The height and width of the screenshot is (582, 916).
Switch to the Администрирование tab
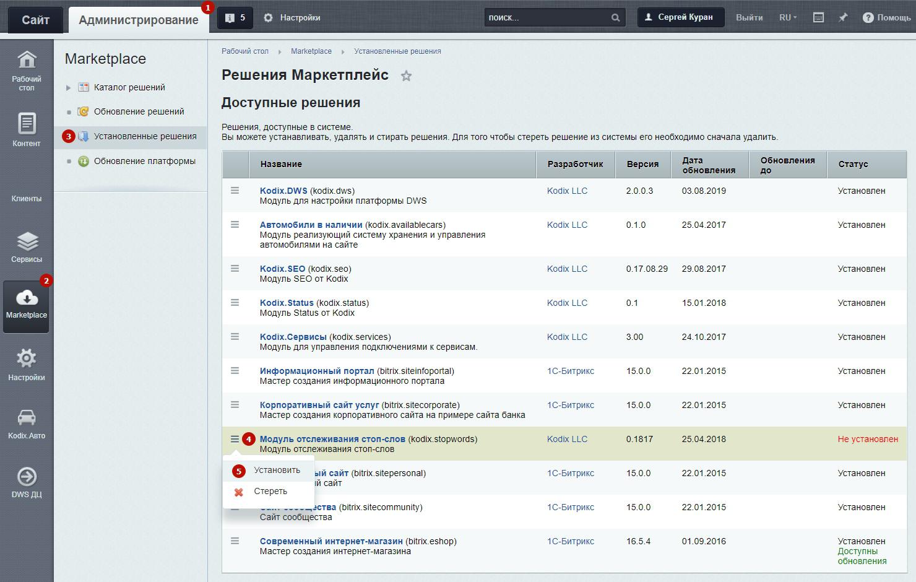click(139, 20)
